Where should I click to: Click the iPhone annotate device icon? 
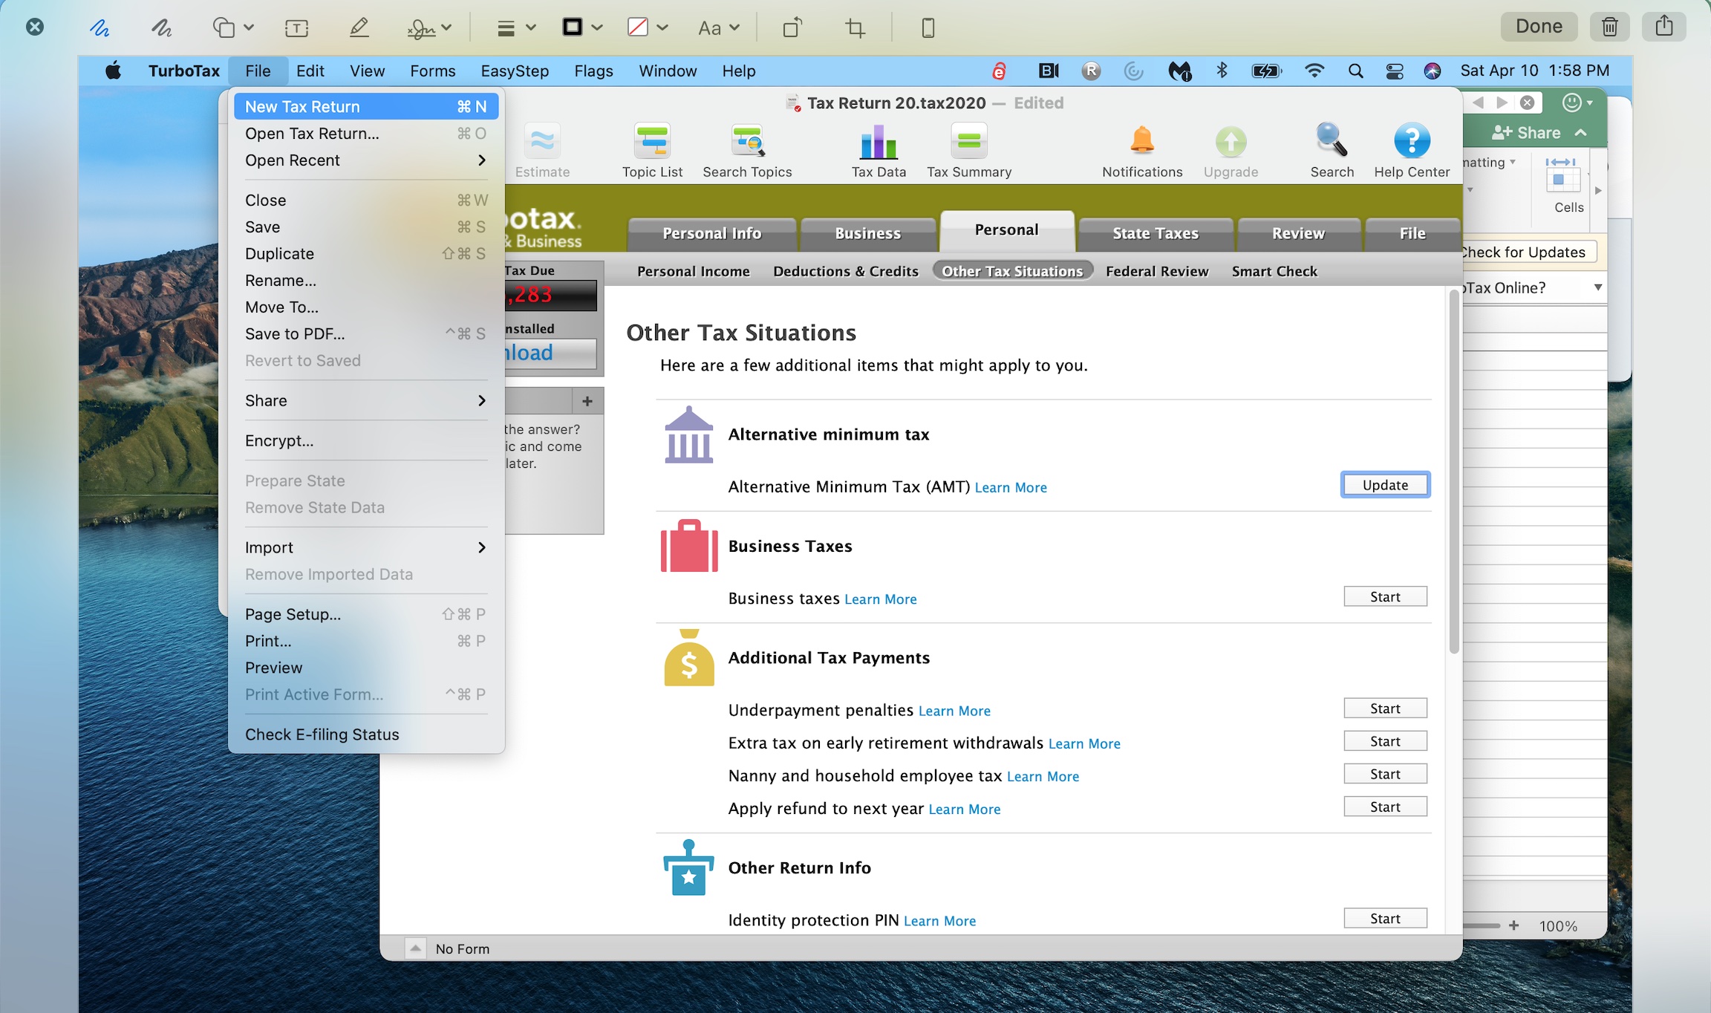coord(928,28)
